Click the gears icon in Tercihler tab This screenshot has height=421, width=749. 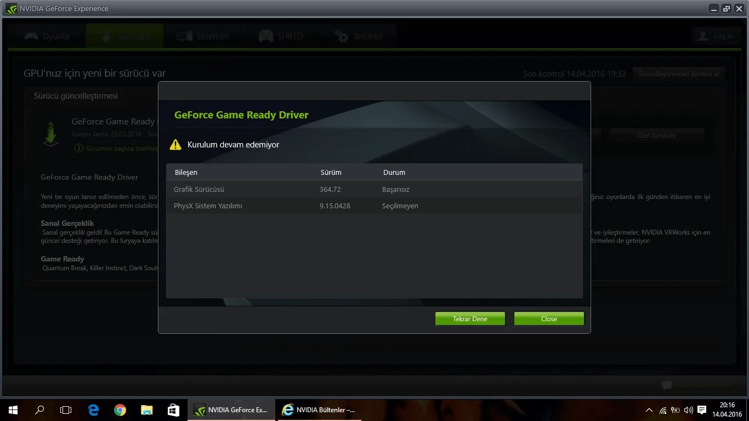point(342,37)
